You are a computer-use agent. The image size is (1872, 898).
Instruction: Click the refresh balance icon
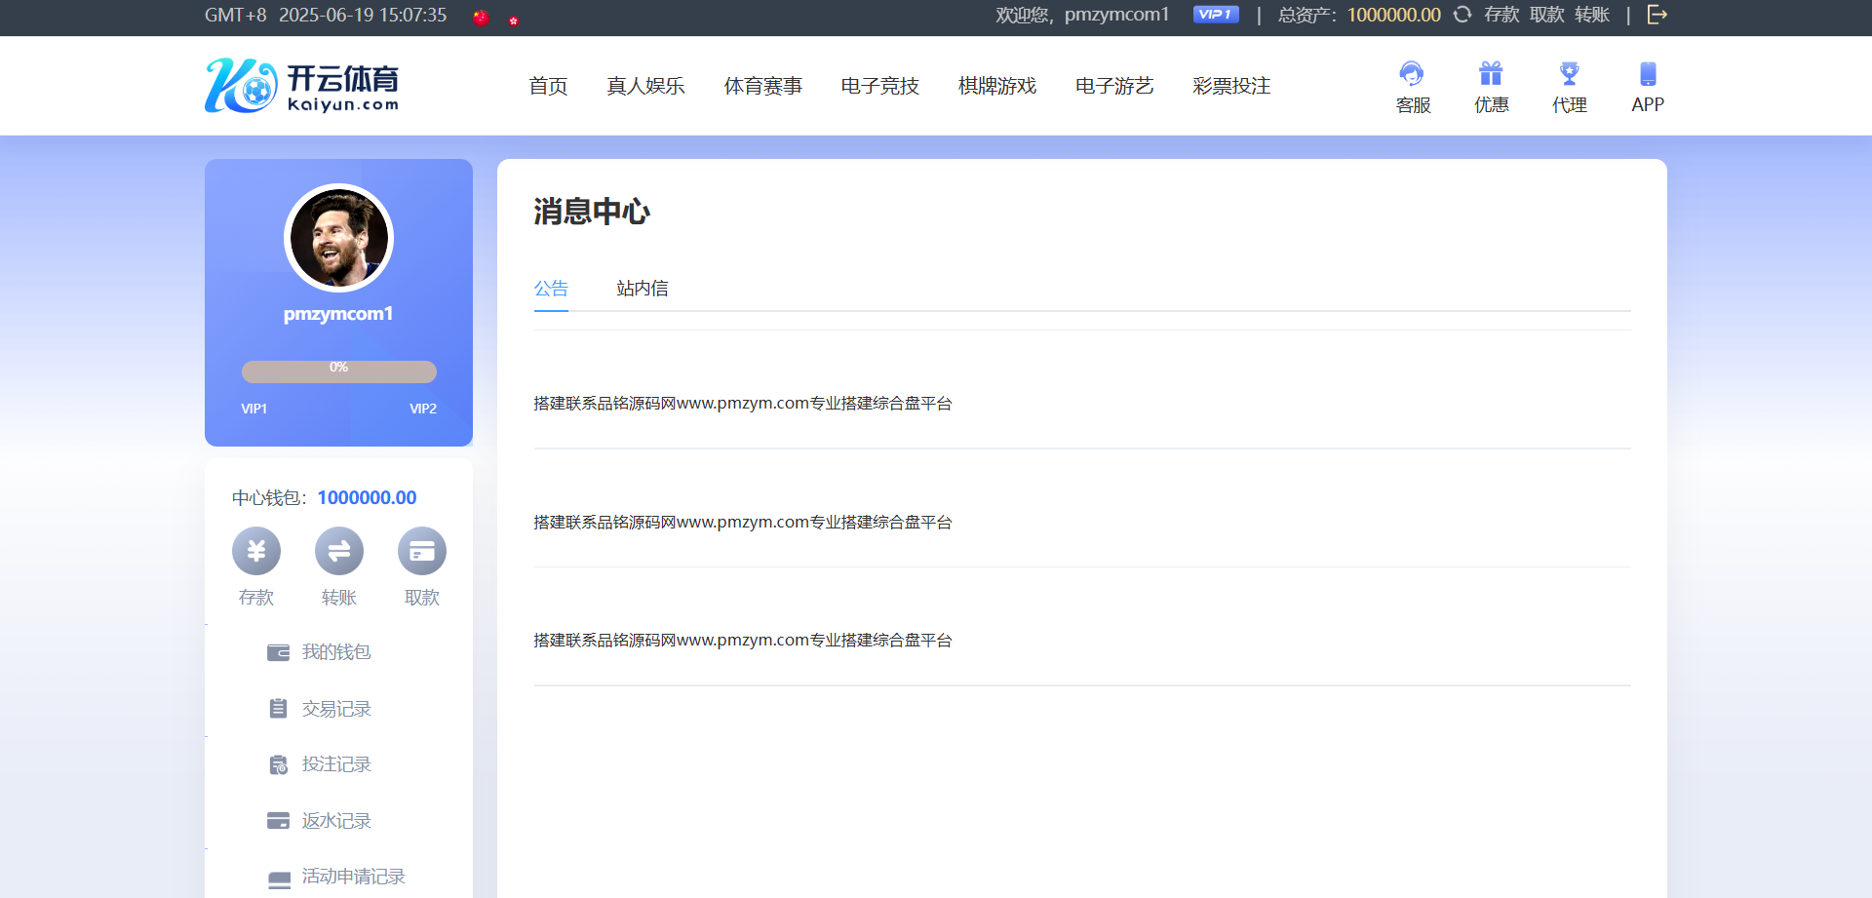1462,15
